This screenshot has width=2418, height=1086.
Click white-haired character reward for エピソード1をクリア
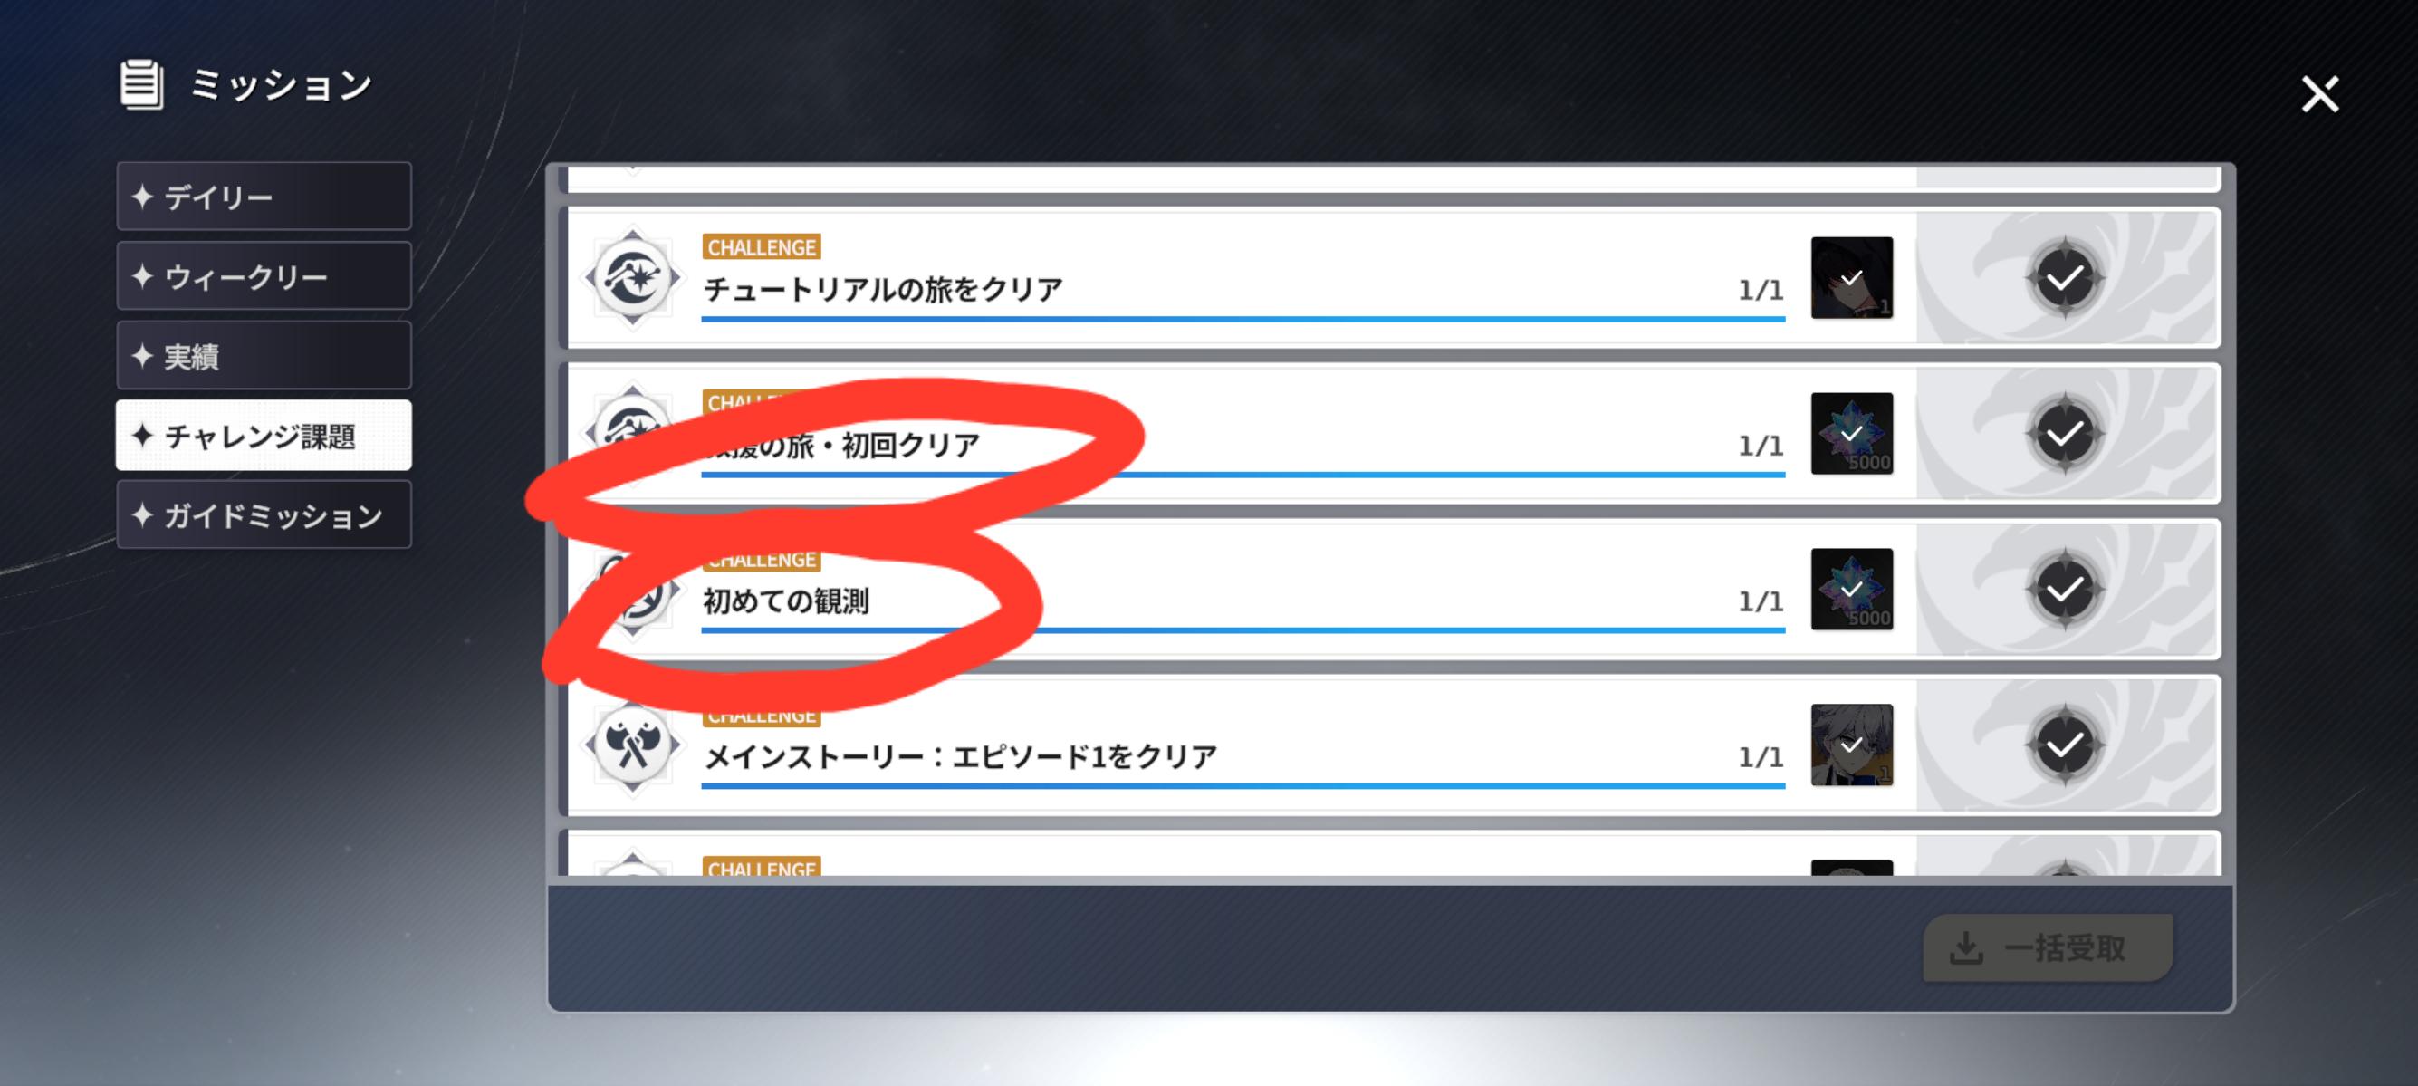click(x=1851, y=745)
